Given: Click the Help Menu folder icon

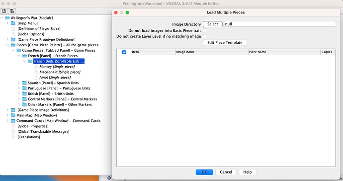Looking at the screenshot, I should (13, 23).
